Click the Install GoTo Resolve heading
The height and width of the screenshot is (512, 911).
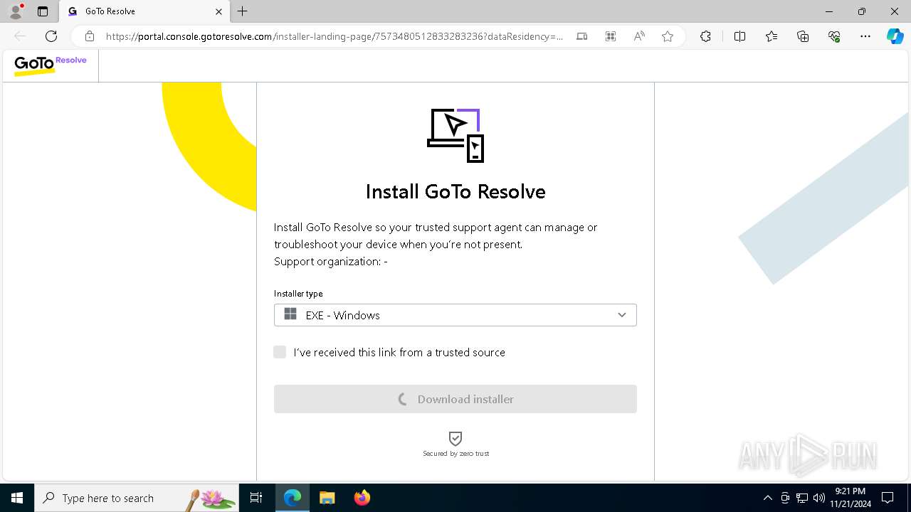point(455,191)
